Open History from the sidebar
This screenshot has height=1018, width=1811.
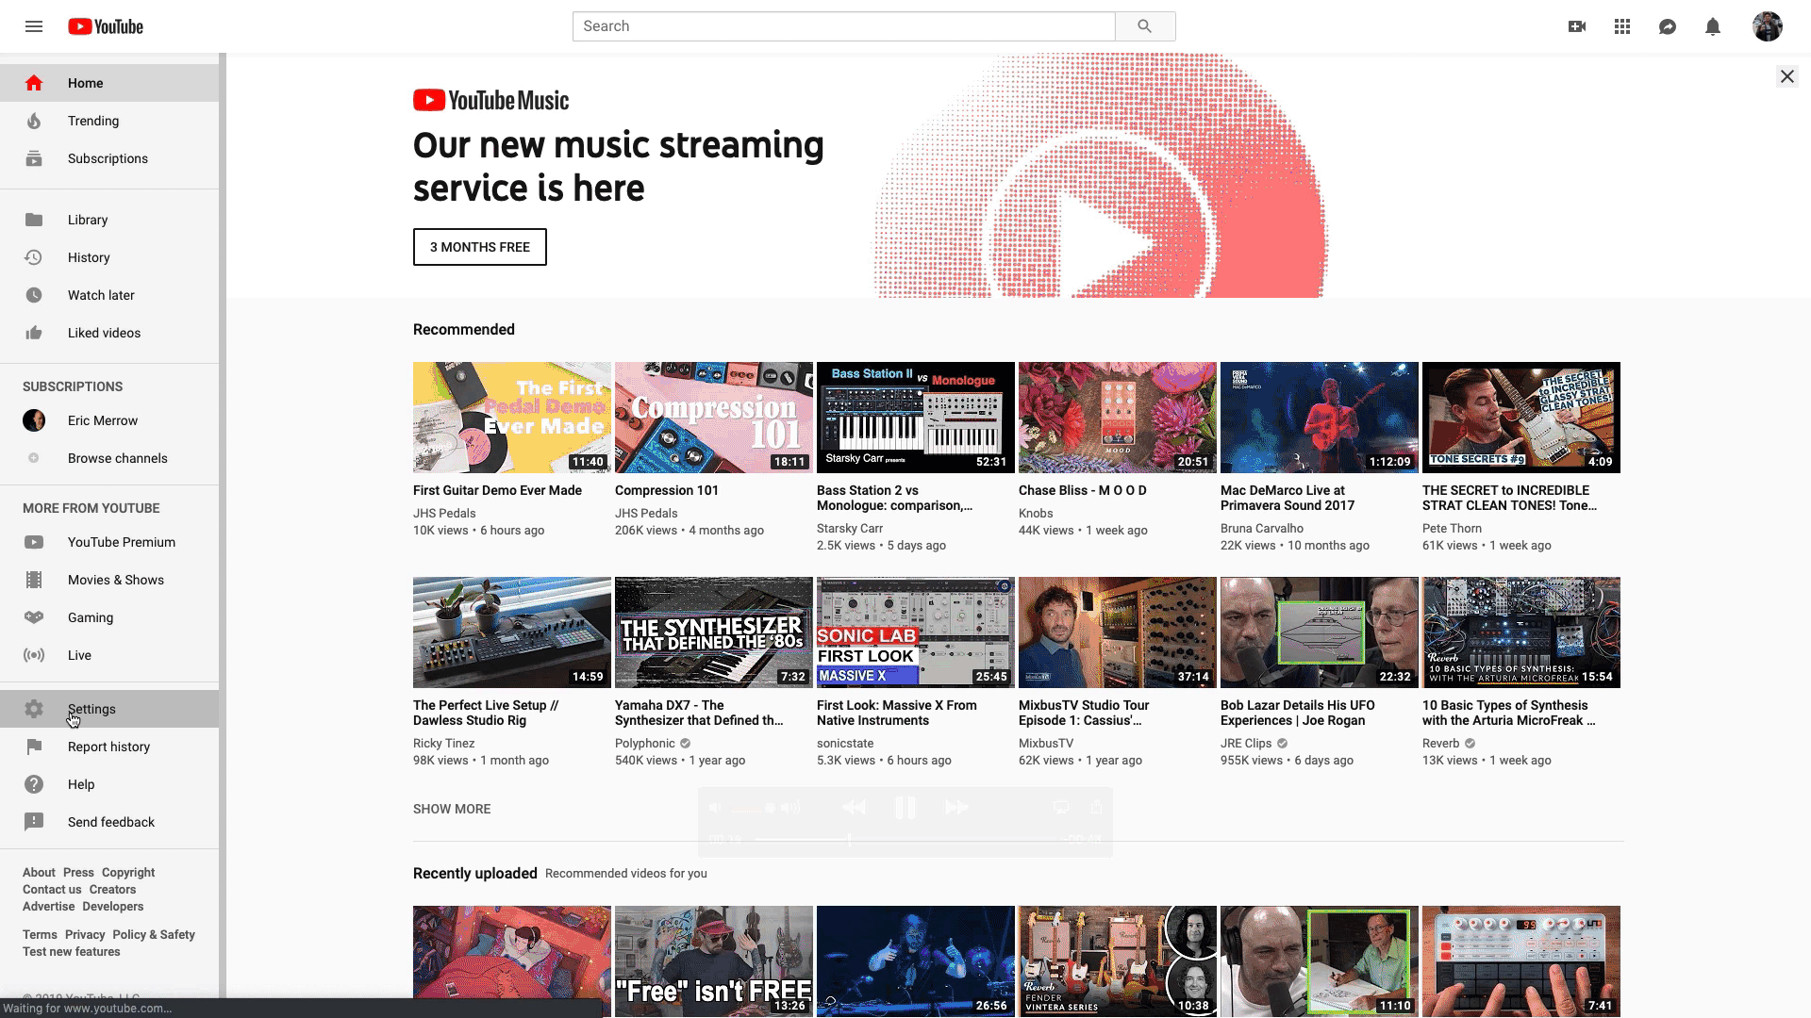pos(89,257)
